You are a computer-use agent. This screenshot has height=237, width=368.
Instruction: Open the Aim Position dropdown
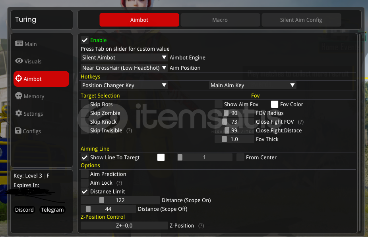pyautogui.click(x=124, y=68)
